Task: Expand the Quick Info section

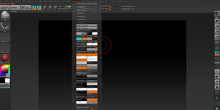Action: (x=81, y=10)
